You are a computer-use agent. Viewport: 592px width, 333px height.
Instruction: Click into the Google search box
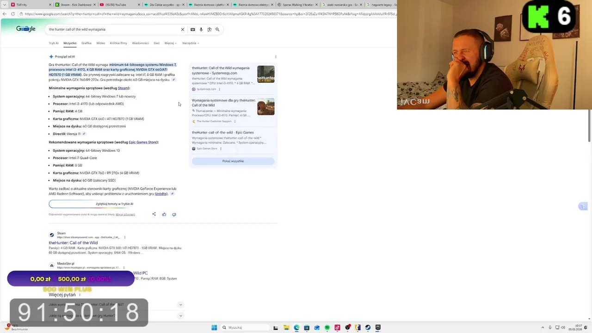(x=113, y=29)
